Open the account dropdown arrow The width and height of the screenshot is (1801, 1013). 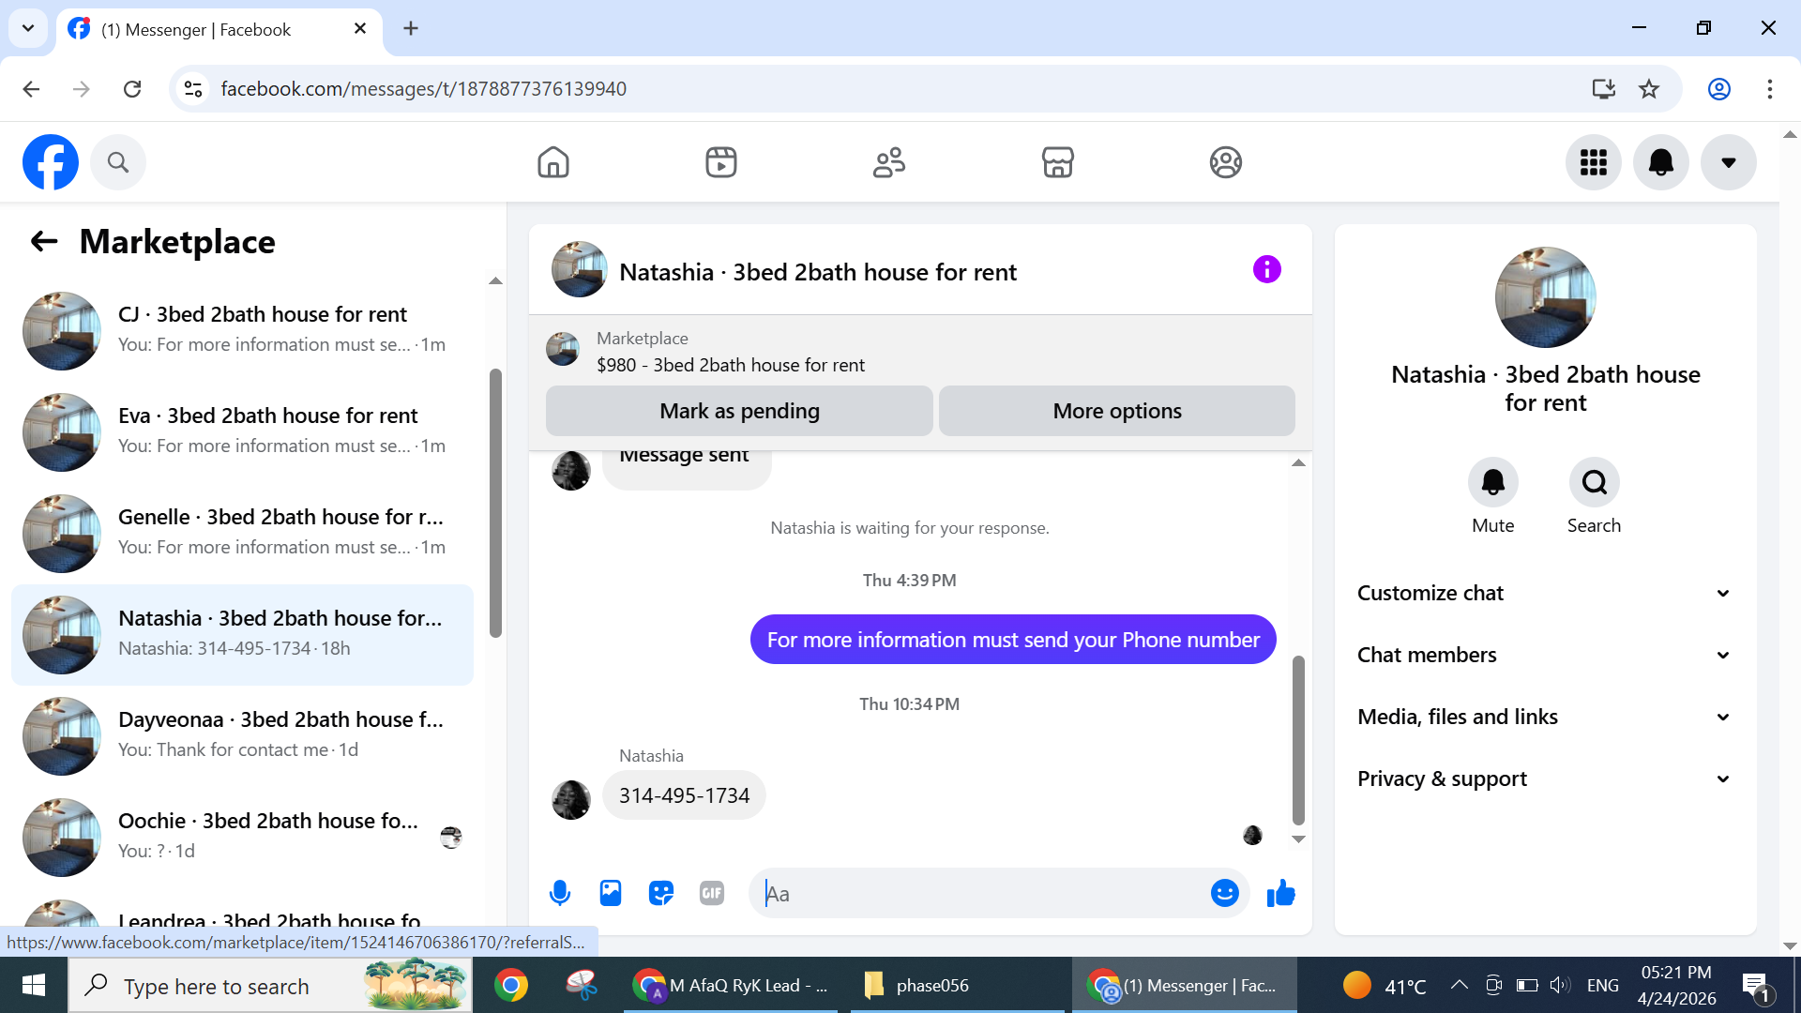coord(1729,162)
